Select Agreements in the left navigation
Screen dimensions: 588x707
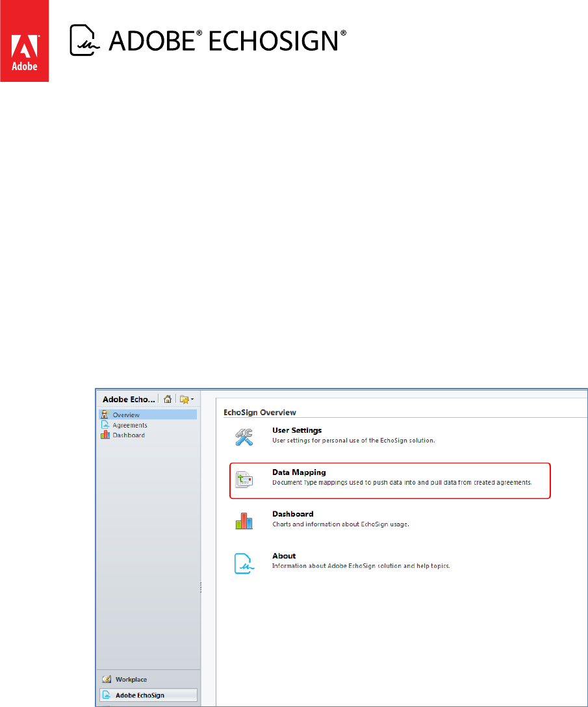(130, 425)
